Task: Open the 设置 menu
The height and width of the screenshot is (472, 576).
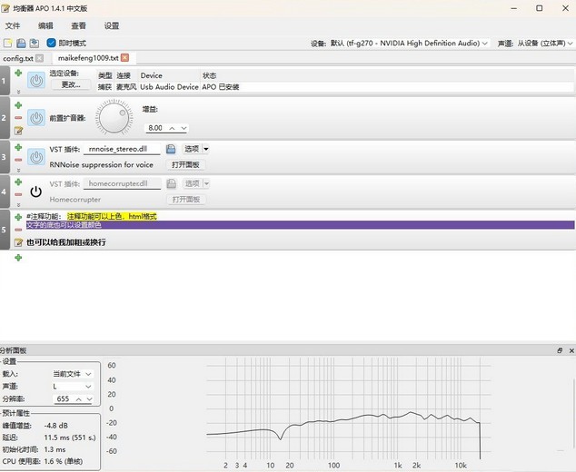Action: (x=112, y=25)
